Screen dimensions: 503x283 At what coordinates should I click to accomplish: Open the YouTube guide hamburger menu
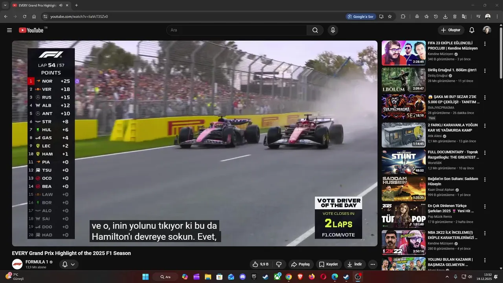(9, 30)
